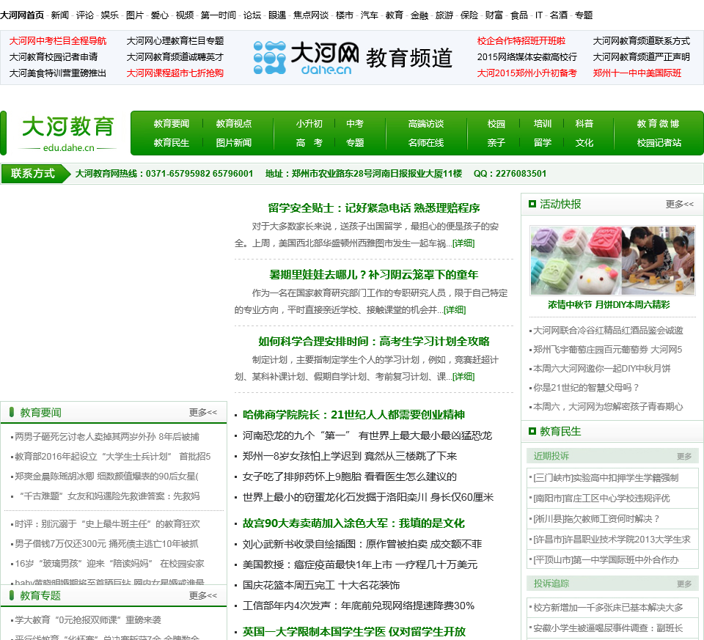
Task: Click the 活动快报 section heading
Action: coord(560,205)
